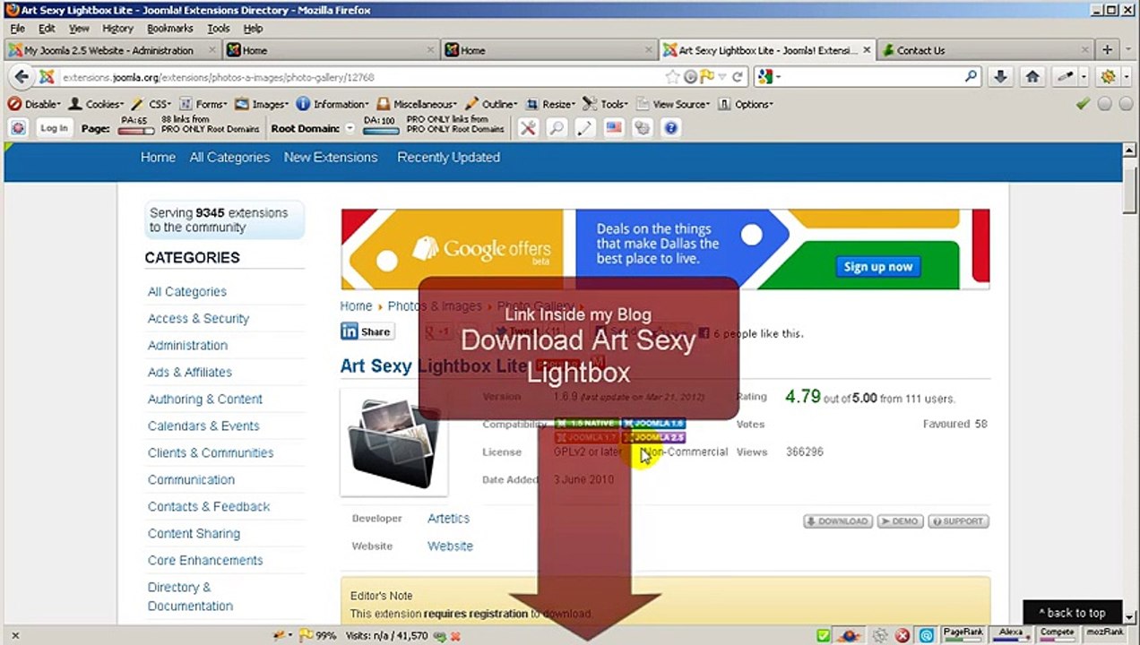1140x645 pixels.
Task: Open the Edit menu
Action: [x=47, y=29]
